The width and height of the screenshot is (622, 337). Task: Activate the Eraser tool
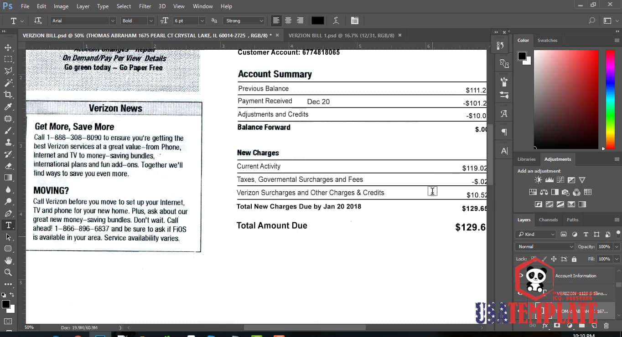[x=8, y=166]
